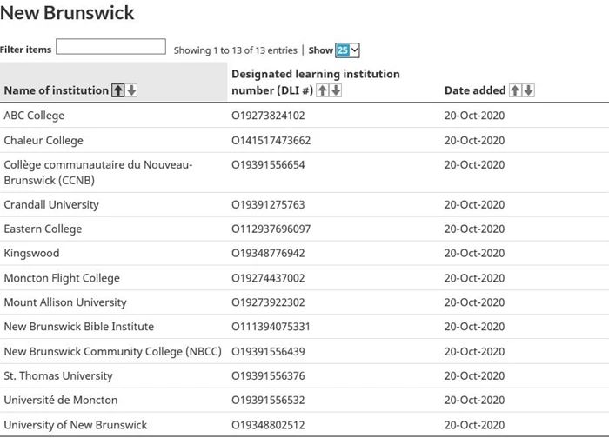Viewport: 609px width, 438px height.
Task: Select New Brunswick Community College (NBCC)
Action: (112, 351)
